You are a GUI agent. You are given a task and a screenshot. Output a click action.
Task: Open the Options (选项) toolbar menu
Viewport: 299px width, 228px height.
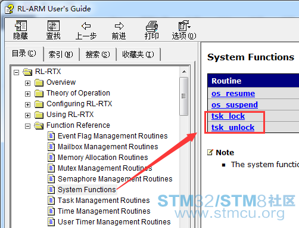184,26
